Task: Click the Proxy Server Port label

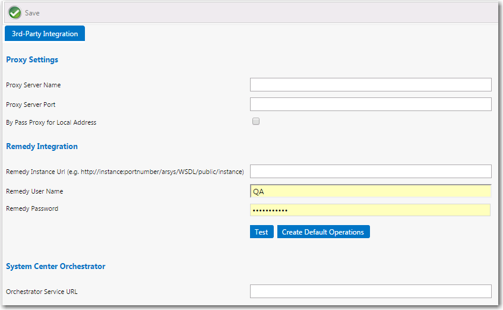Action: 31,105
